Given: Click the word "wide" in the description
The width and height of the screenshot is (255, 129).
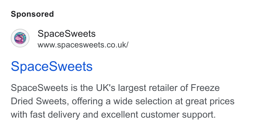Looking at the screenshot, I should [123, 101].
